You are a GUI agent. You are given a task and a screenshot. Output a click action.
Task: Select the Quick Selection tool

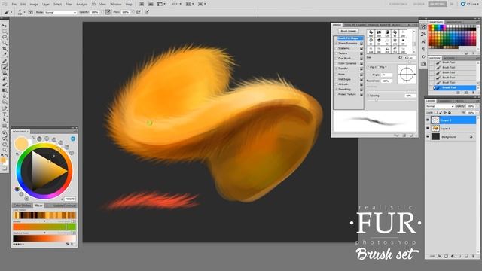[5, 43]
